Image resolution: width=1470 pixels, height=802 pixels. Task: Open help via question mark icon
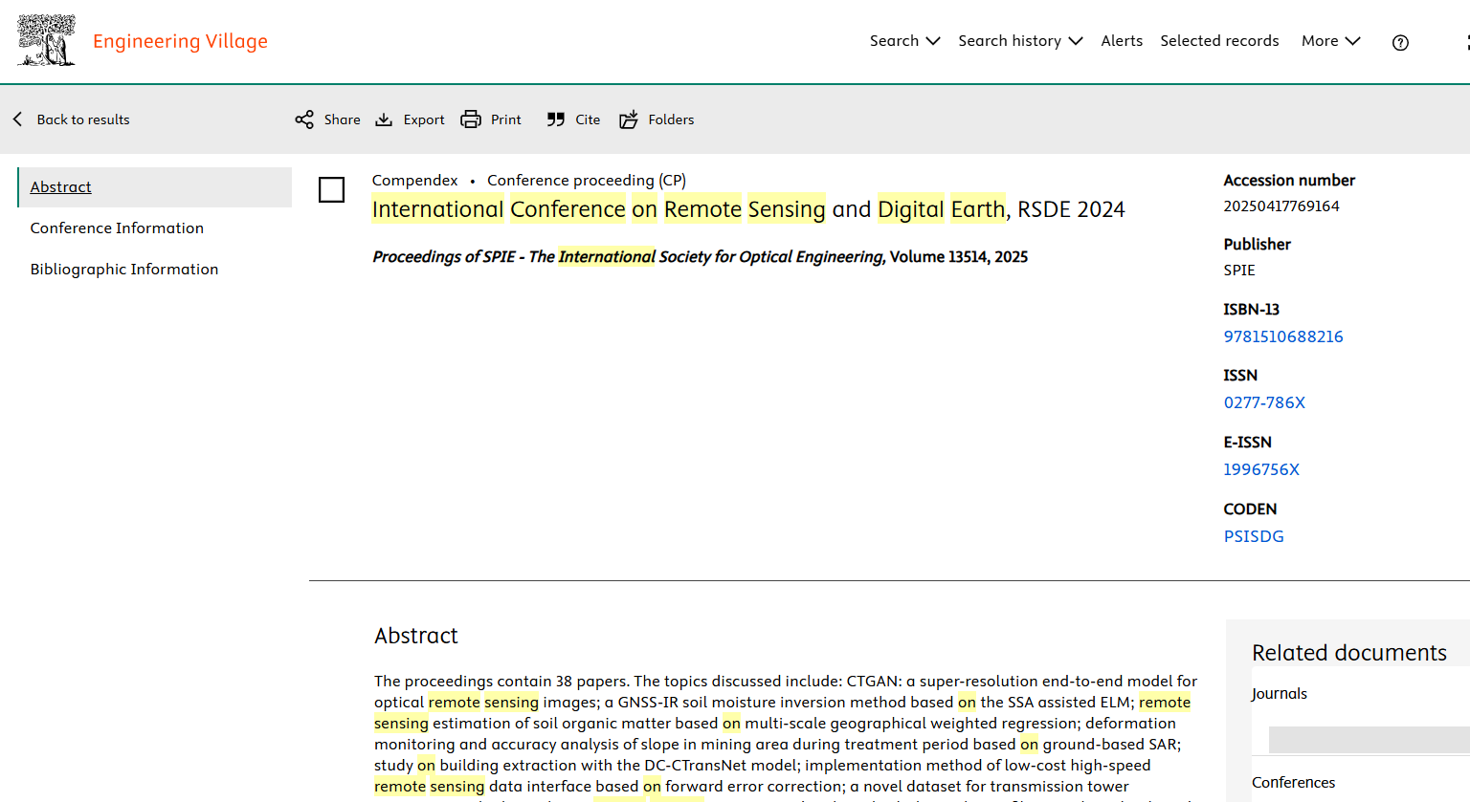(x=1400, y=42)
